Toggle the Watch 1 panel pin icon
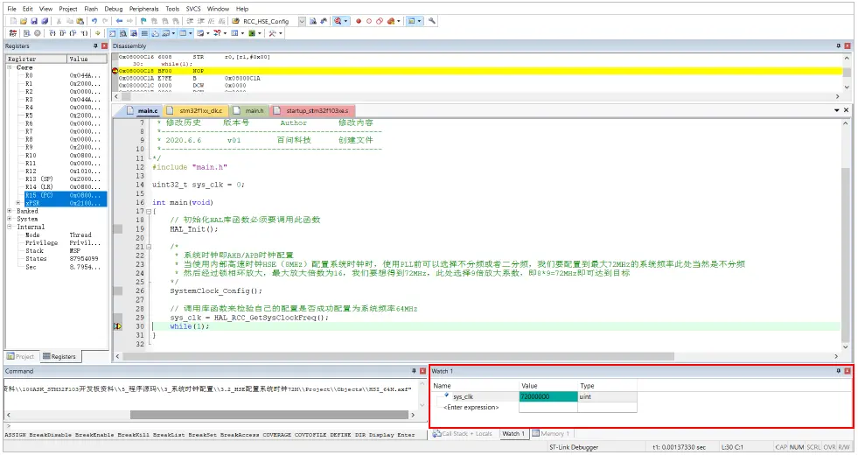Image resolution: width=858 pixels, height=455 pixels. [838, 371]
